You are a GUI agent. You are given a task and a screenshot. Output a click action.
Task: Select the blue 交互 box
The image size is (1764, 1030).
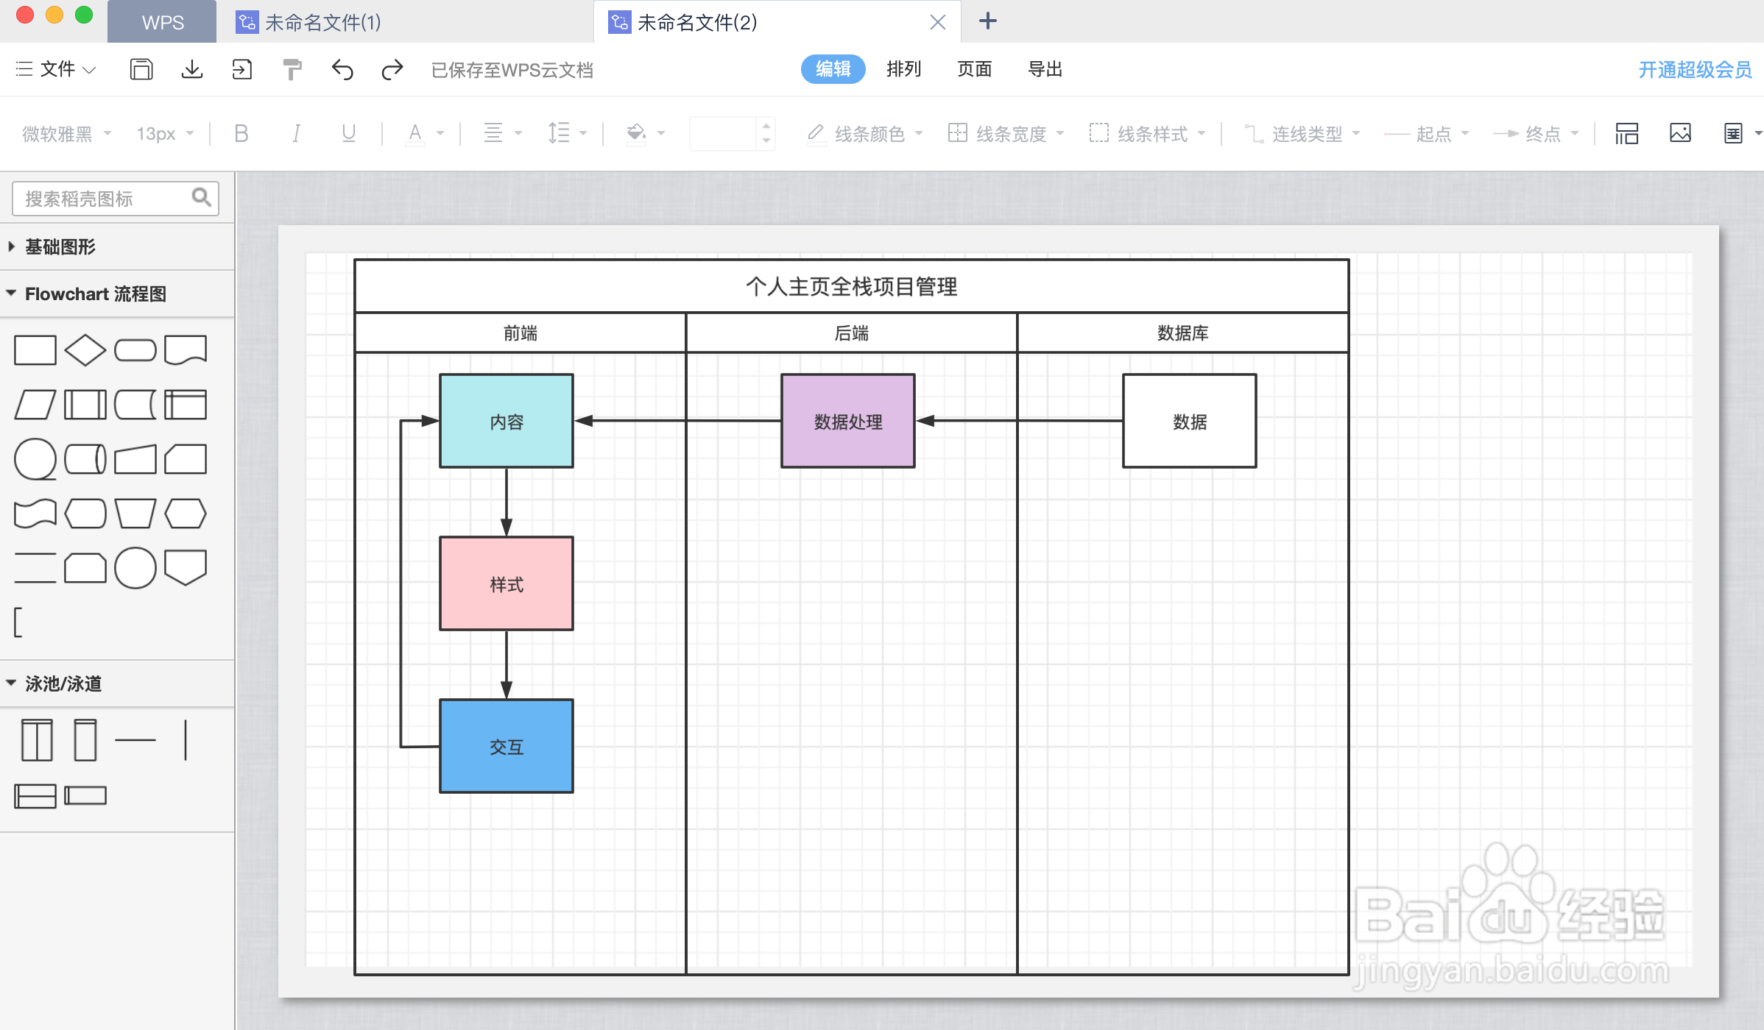507,746
